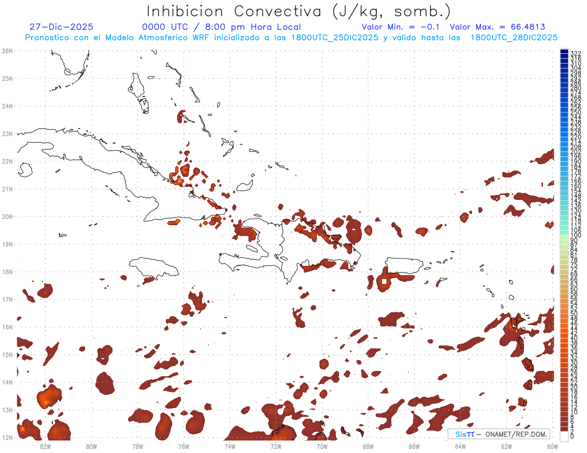Click the 66W longitude label
Image resolution: width=587 pixels, height=453 pixels.
coord(414,446)
